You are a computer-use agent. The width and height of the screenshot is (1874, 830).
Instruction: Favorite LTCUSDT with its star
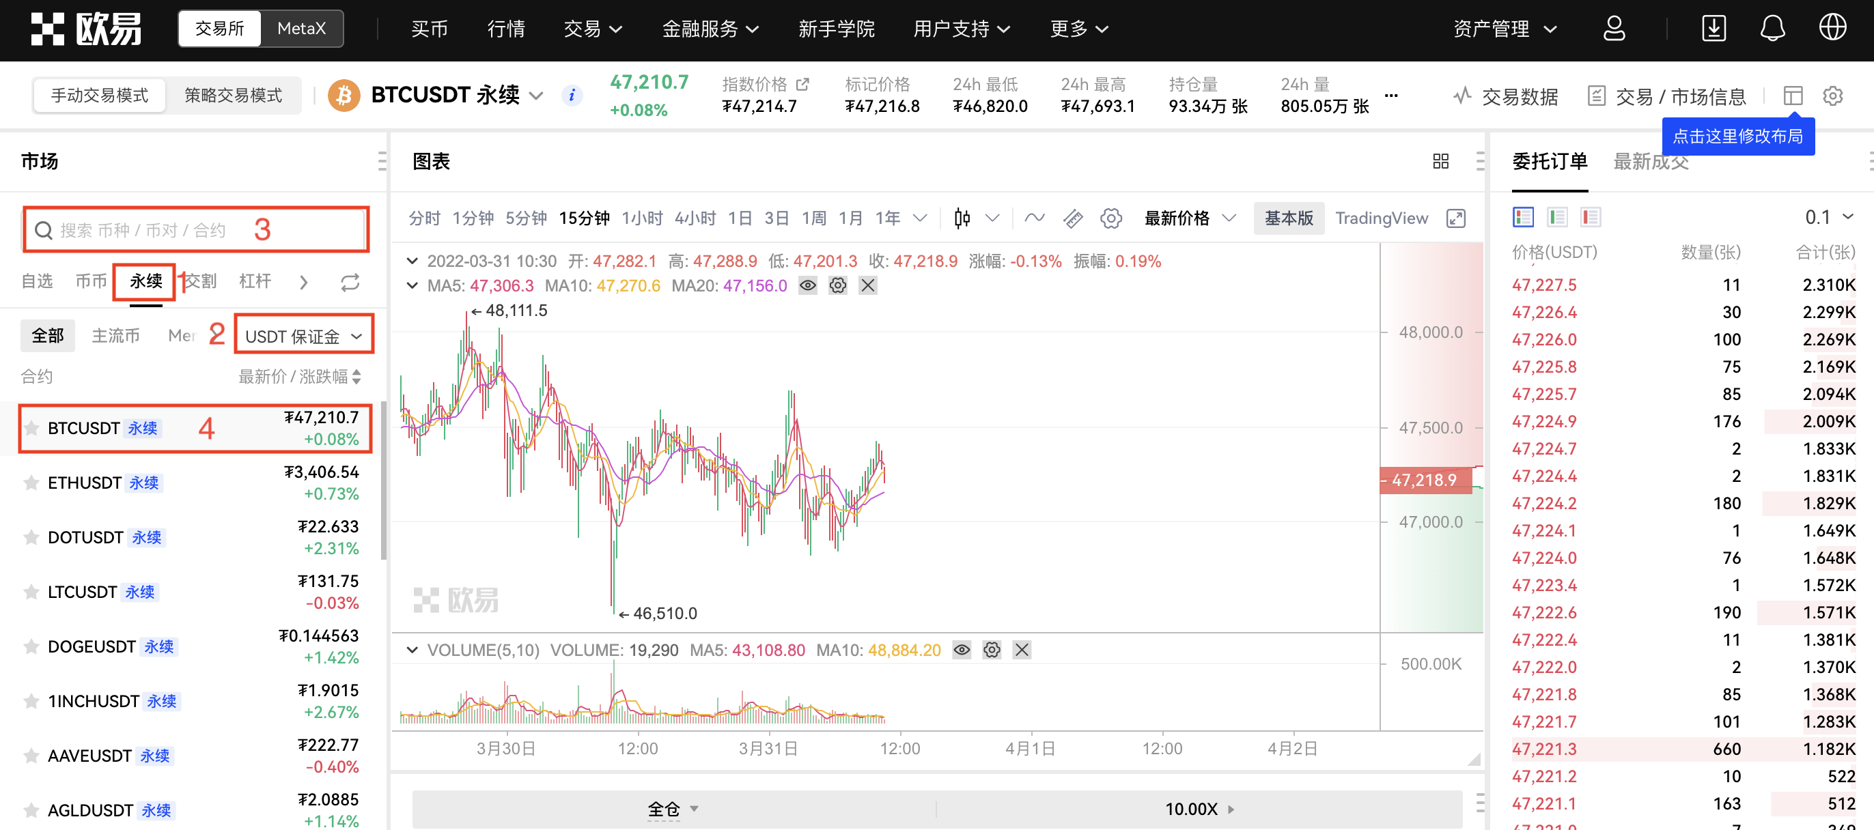(31, 592)
